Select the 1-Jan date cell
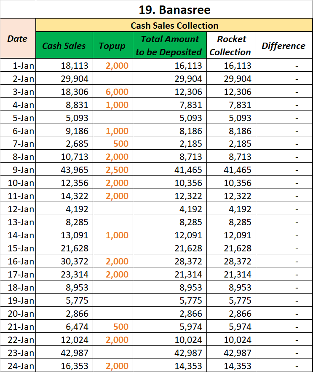Viewport: 313px width, 372px height. tap(18, 65)
